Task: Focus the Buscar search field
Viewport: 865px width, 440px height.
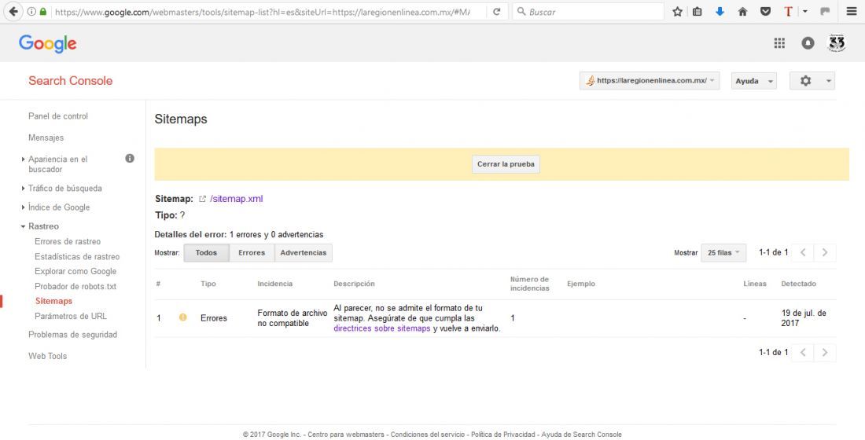Action: tap(588, 12)
